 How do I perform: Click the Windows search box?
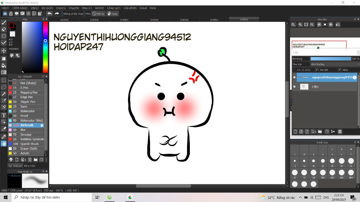(52, 197)
